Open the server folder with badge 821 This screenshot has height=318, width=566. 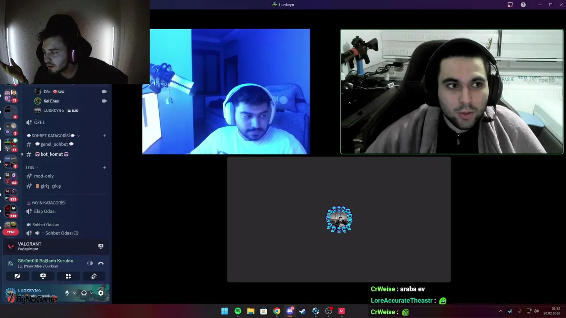11,194
